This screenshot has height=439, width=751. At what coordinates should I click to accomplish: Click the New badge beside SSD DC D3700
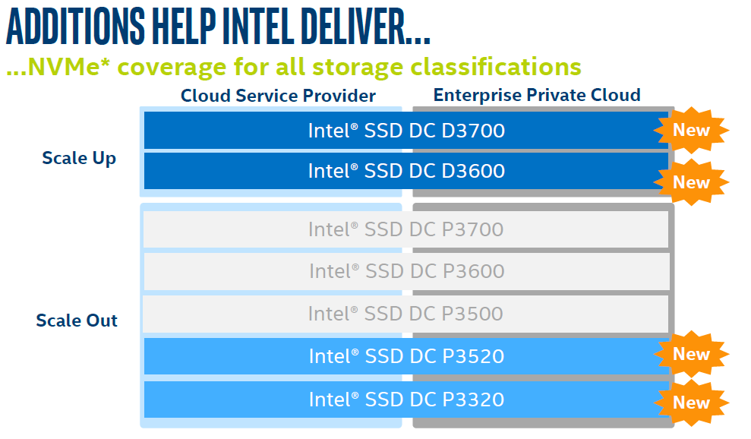pos(691,131)
